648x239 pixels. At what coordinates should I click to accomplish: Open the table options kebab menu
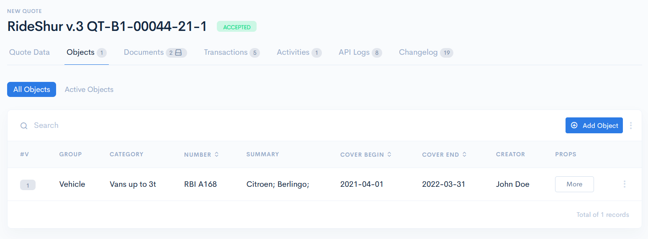point(631,125)
